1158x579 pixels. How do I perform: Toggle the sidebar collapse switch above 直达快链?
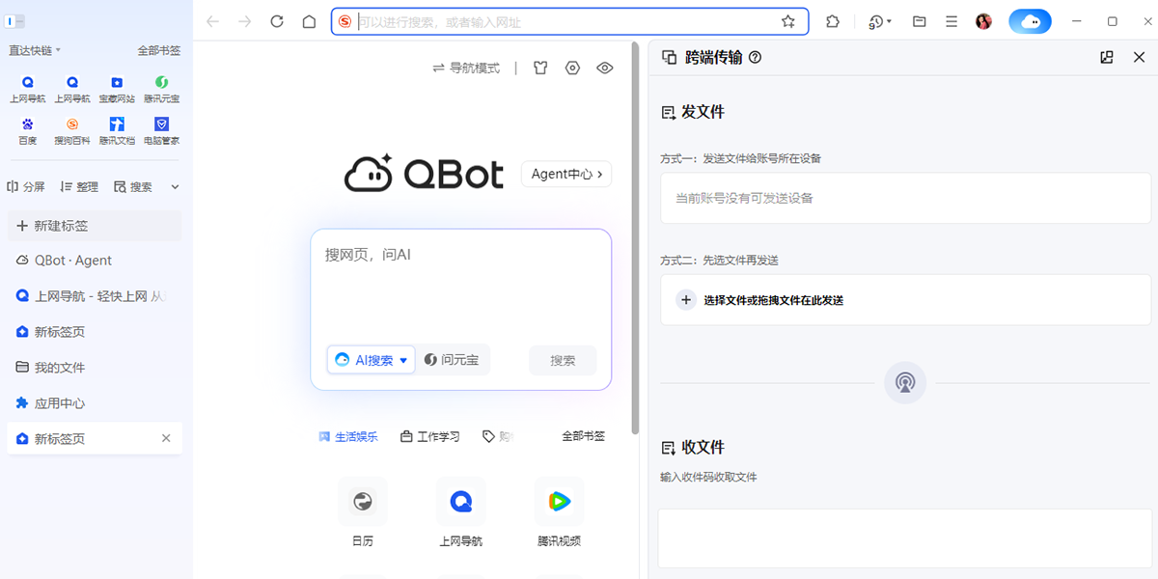tap(15, 21)
